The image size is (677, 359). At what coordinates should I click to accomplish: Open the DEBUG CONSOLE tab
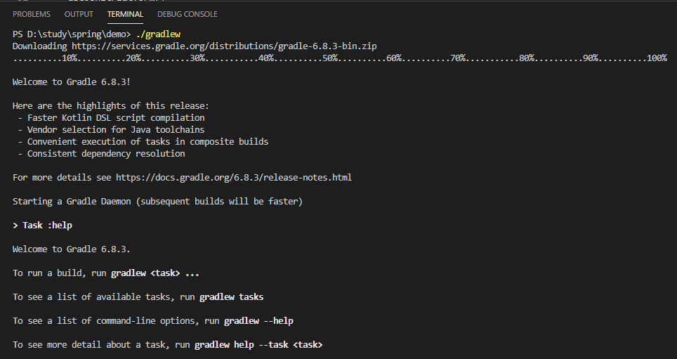188,14
